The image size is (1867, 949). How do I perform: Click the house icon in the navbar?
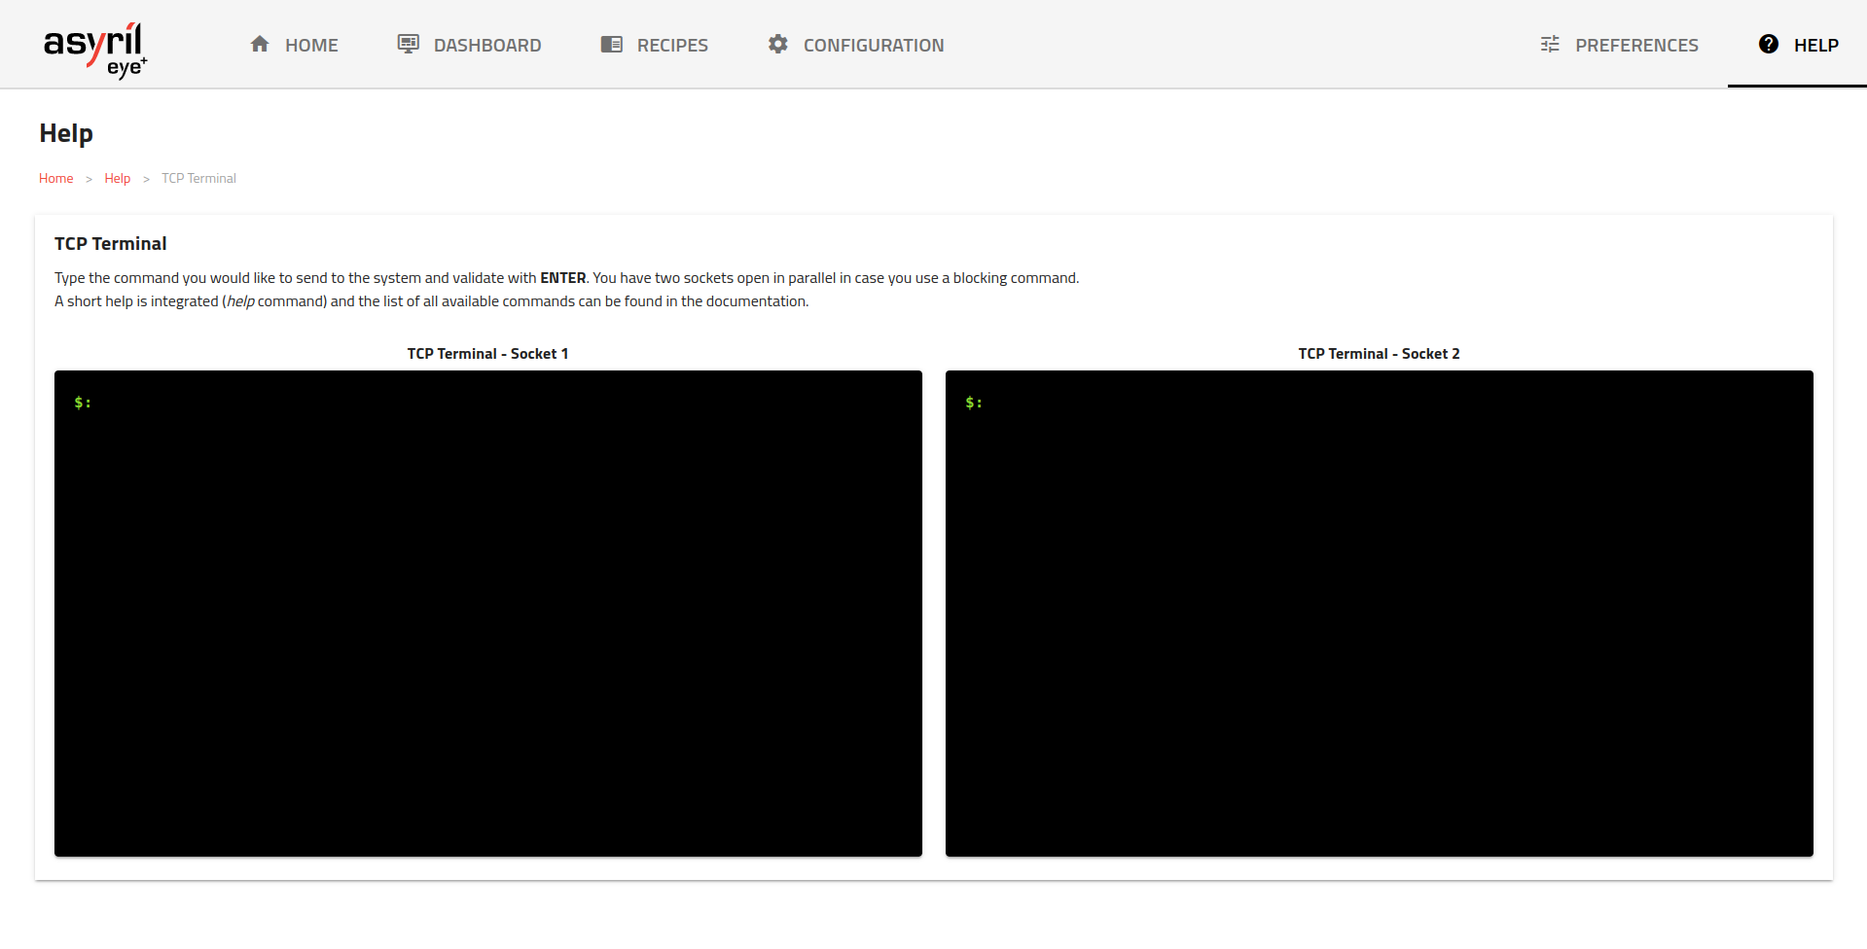click(x=260, y=44)
